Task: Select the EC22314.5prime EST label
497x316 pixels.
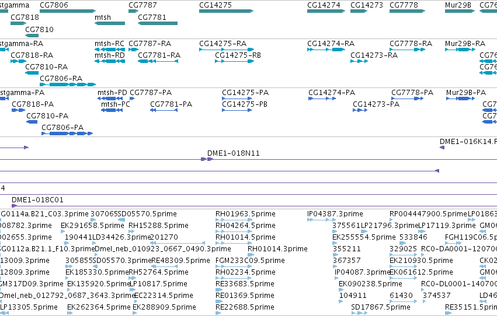Action: [164, 296]
